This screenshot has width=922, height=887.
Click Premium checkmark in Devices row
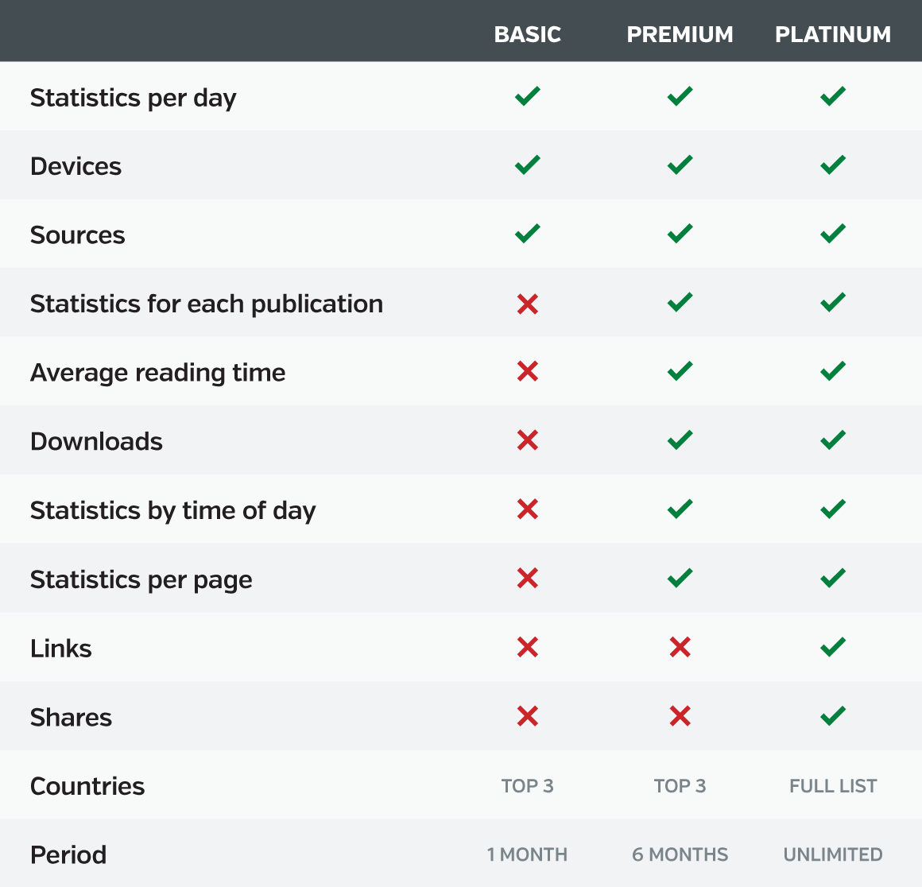[680, 165]
